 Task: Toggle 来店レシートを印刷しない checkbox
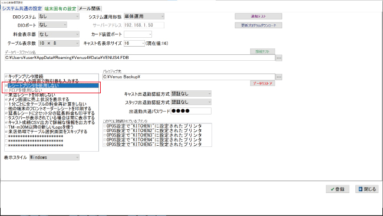pos(6,95)
